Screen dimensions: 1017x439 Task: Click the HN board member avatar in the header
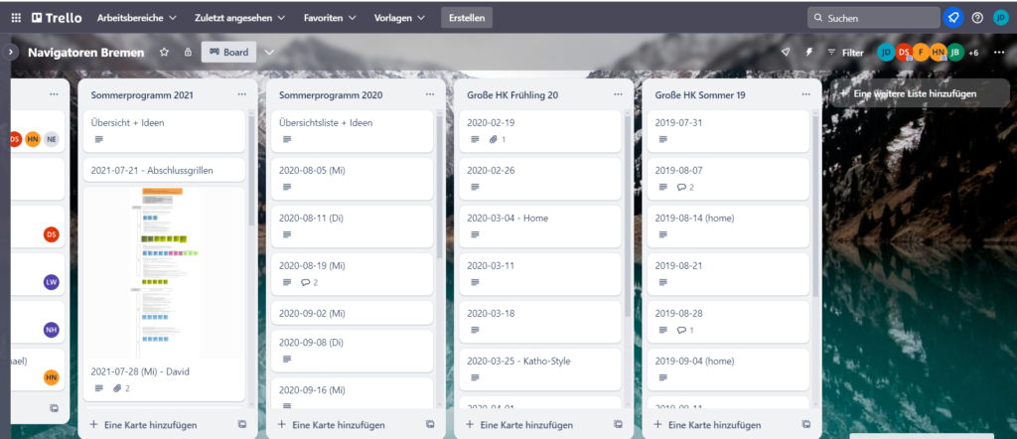(938, 52)
